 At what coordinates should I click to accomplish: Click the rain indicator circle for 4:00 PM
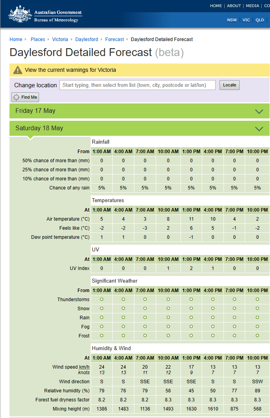click(213, 317)
